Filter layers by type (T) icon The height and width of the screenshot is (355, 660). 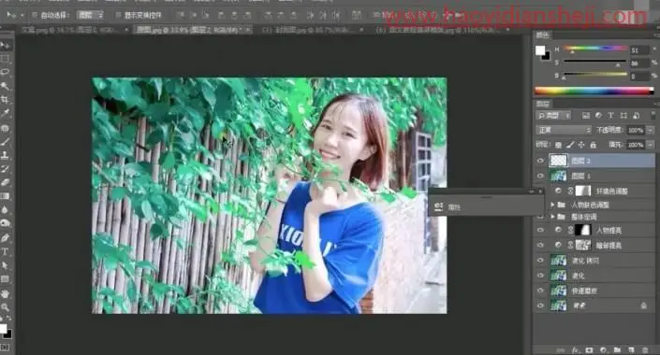610,116
